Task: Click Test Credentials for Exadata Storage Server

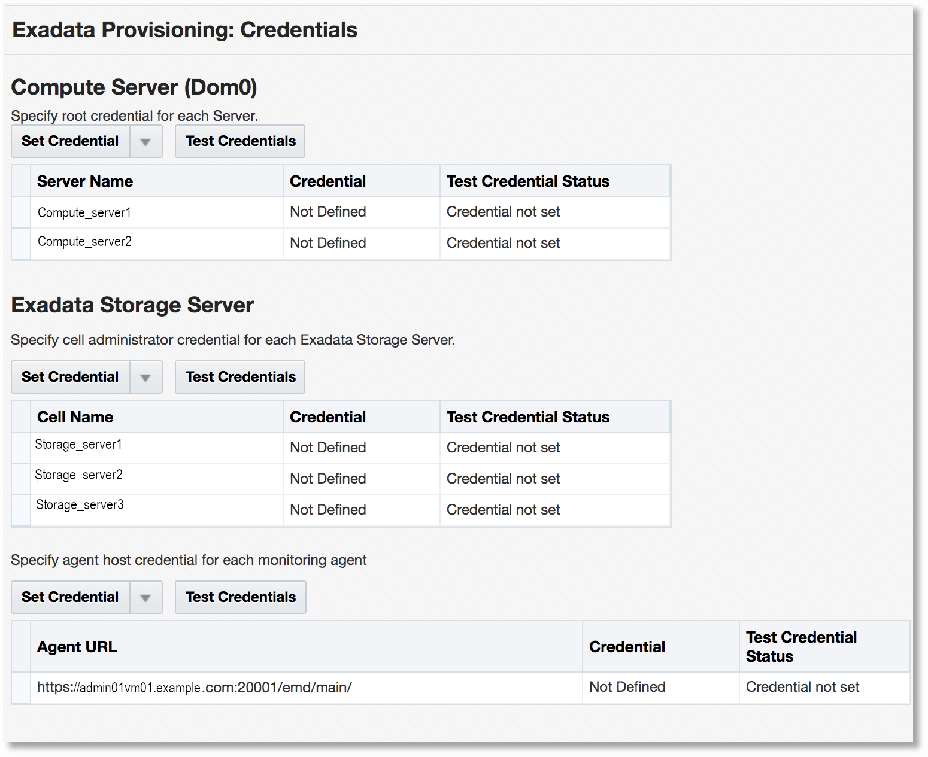Action: click(x=239, y=377)
